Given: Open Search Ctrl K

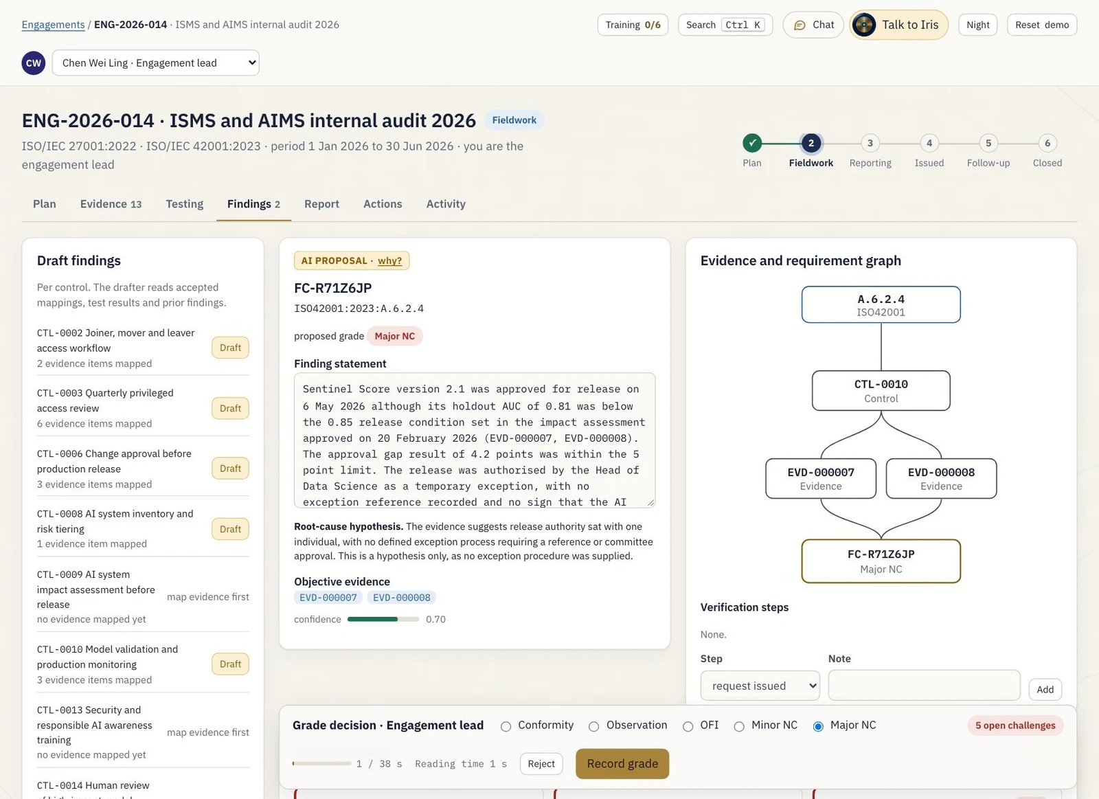Looking at the screenshot, I should click(725, 25).
